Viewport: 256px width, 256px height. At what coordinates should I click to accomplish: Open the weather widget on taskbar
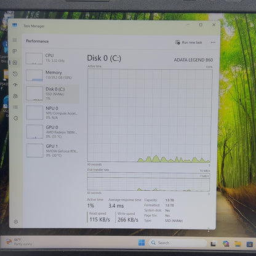click(x=19, y=242)
